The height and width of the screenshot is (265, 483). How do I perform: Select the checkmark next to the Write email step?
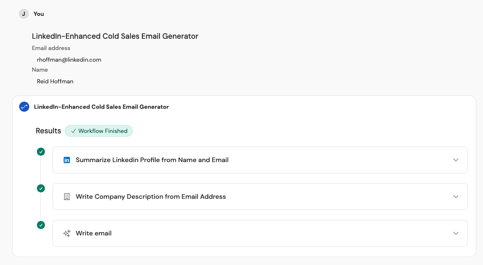click(x=40, y=225)
